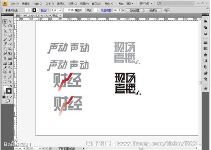Select the Artboard tool
Image resolution: width=211 pixels, height=150 pixels.
(x=5, y=77)
